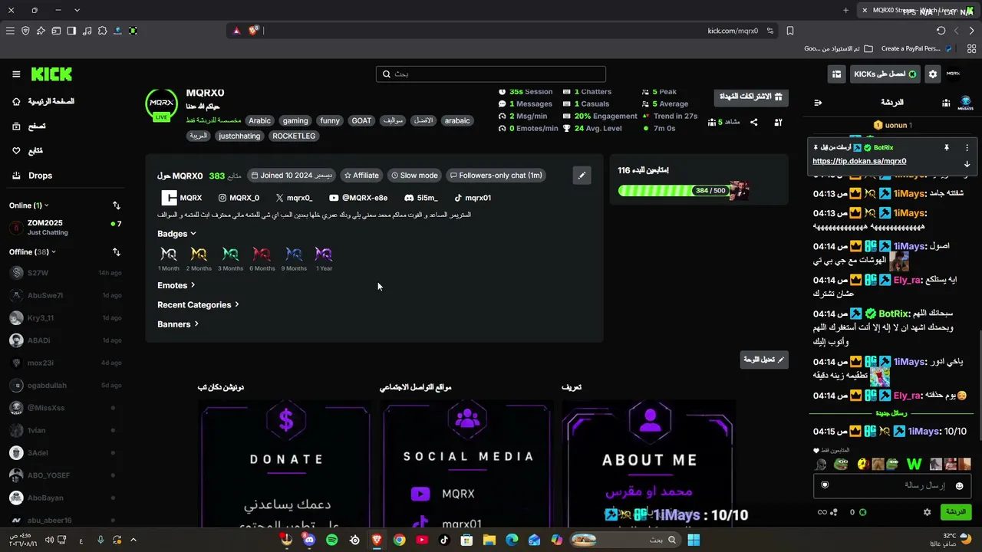Viewport: 982px width, 552px height.
Task: Open the emoji picker in chat input
Action: (x=959, y=486)
